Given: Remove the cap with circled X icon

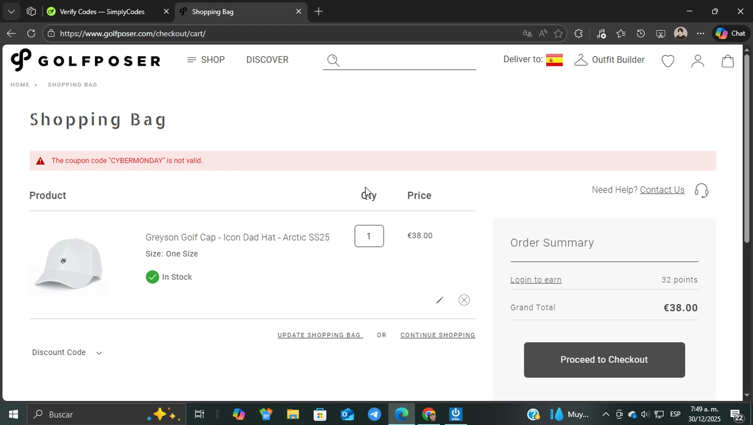Looking at the screenshot, I should pos(464,300).
